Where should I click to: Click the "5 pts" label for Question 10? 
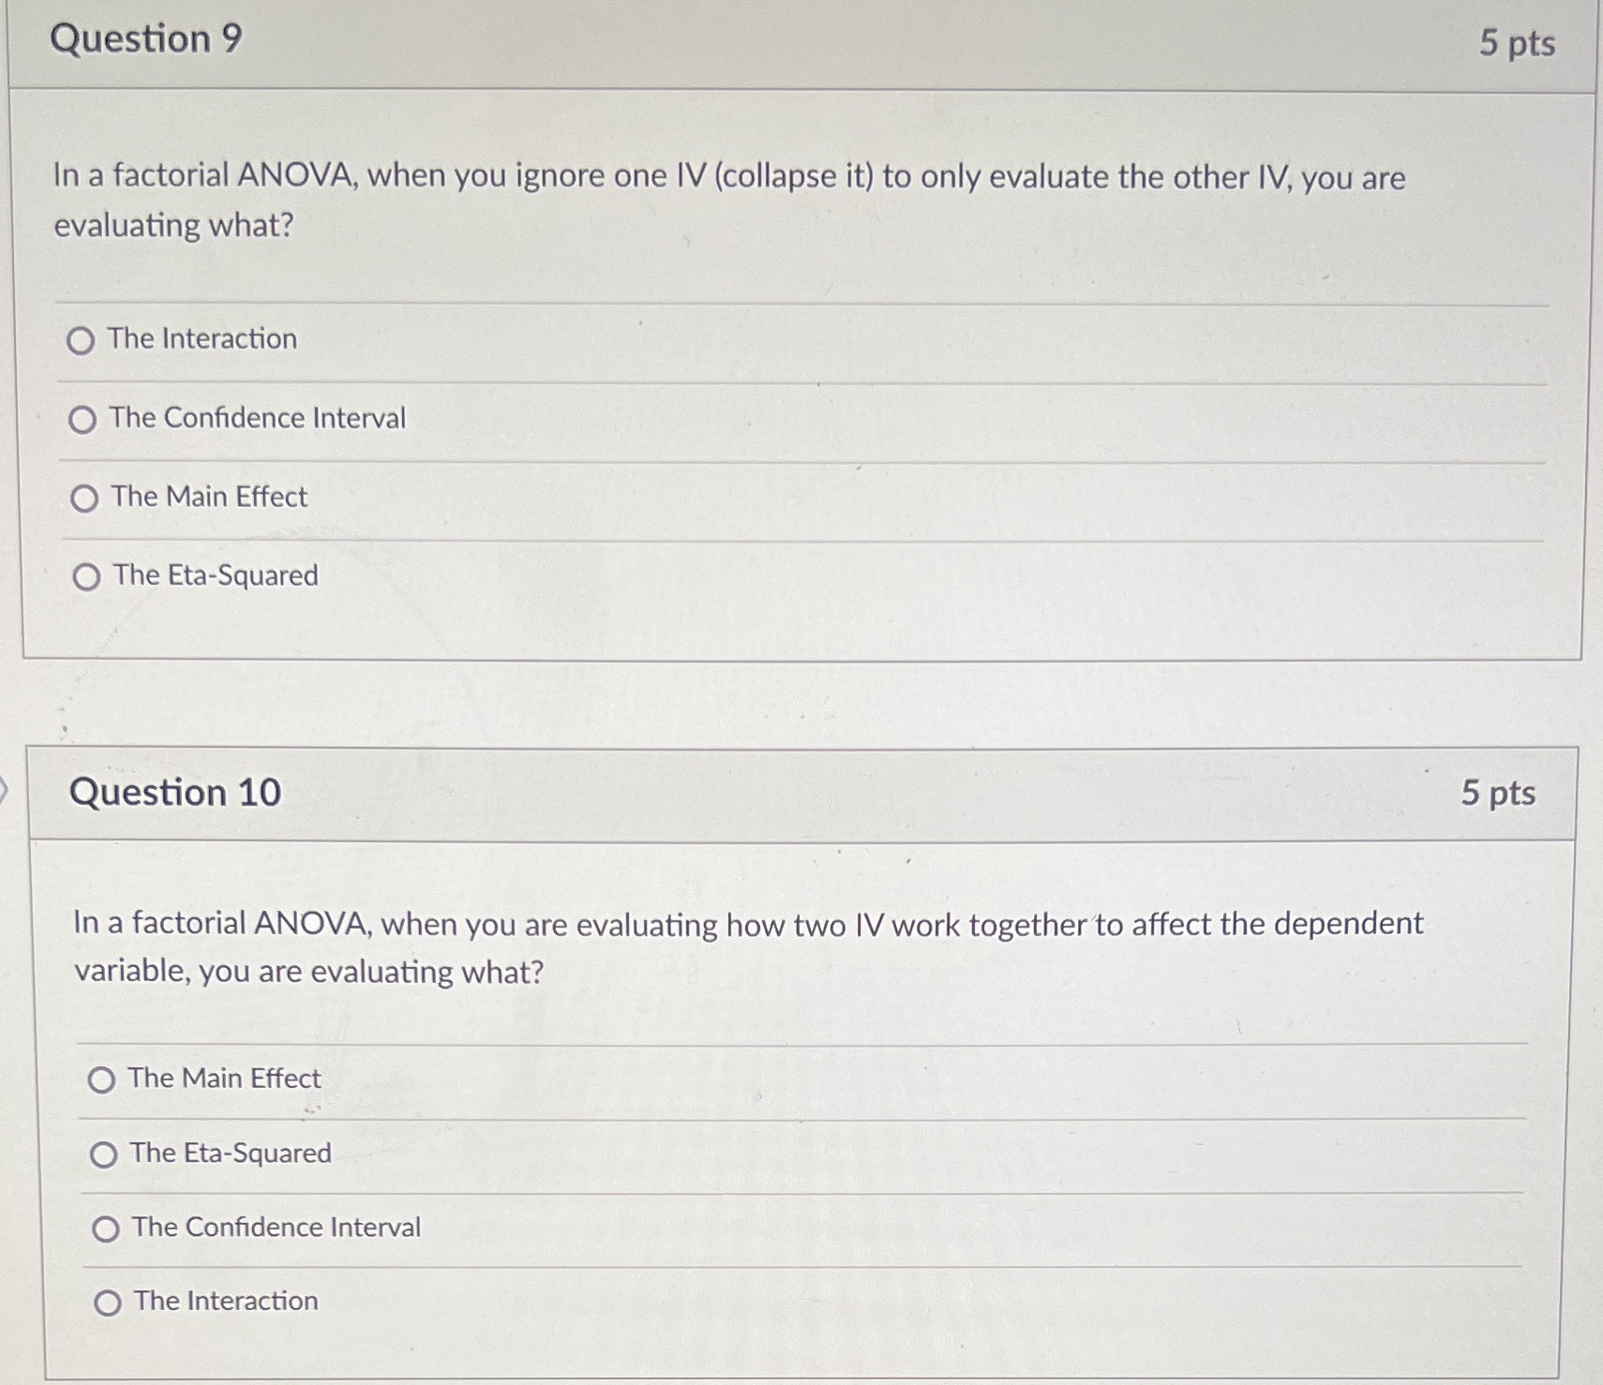point(1498,794)
